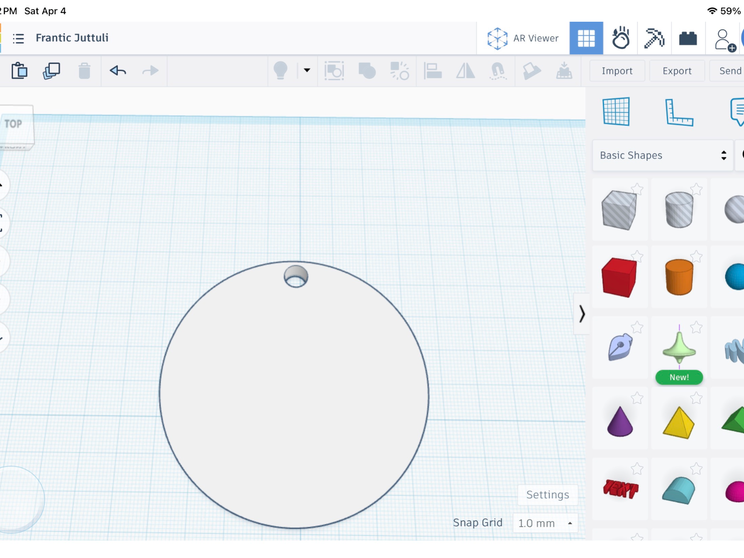Star the orange Cylinder as favorite
This screenshot has width=744, height=558.
click(696, 256)
